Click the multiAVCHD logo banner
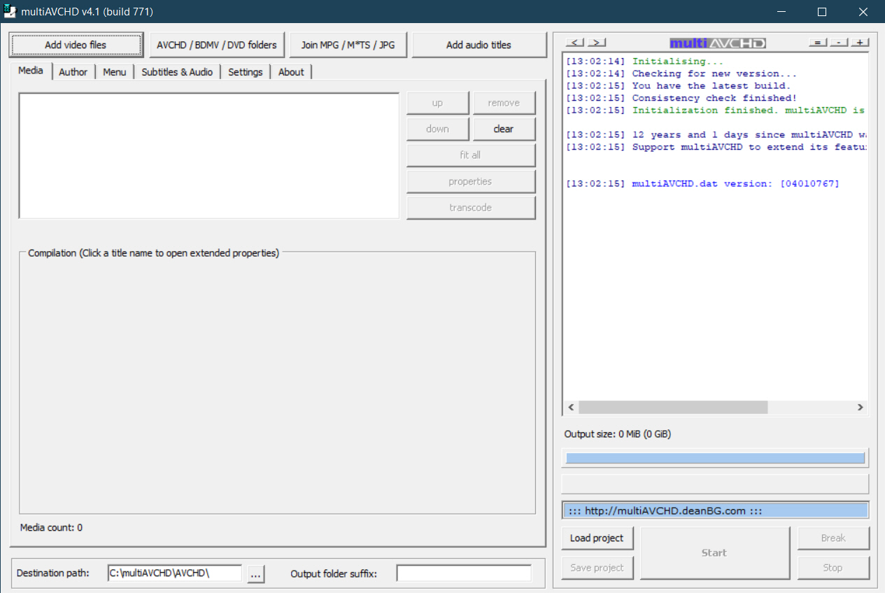Viewport: 885px width, 593px height. [x=718, y=43]
